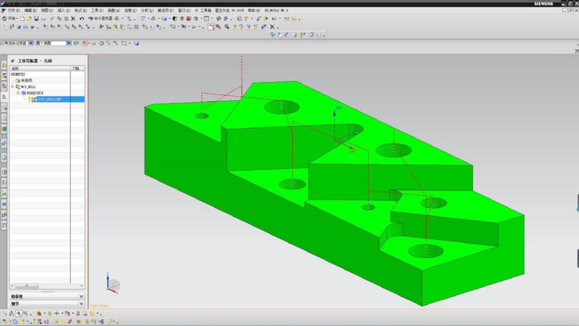Viewport: 579px width, 326px height.
Task: Open the 整个装配 scope dropdown
Action: [69, 43]
